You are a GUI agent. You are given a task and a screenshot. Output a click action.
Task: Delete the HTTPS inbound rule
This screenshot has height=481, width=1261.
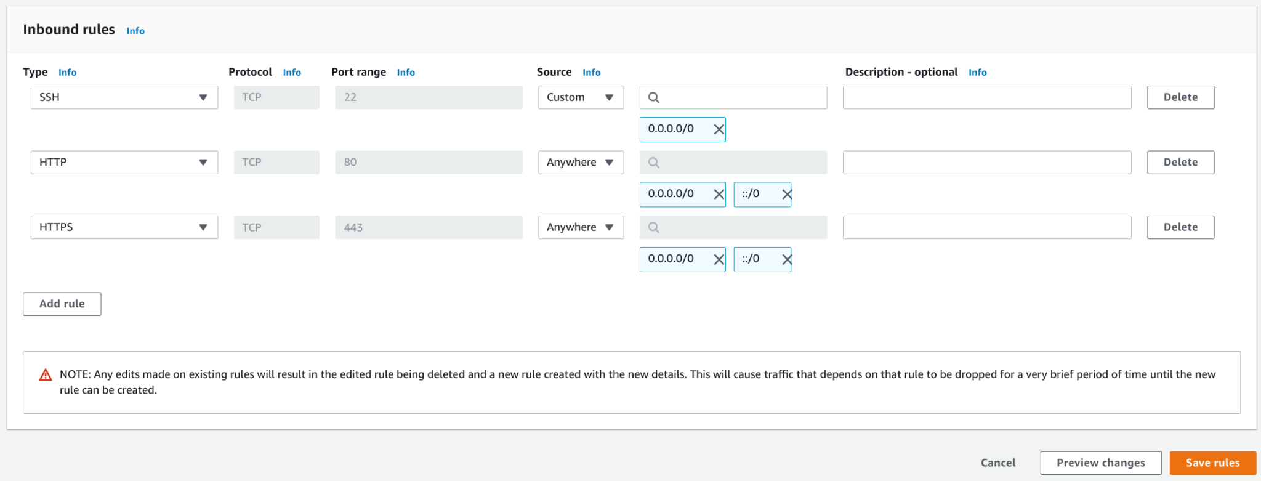[x=1180, y=227]
